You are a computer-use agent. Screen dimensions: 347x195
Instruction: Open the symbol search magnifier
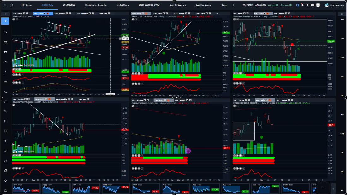click(x=12, y=5)
